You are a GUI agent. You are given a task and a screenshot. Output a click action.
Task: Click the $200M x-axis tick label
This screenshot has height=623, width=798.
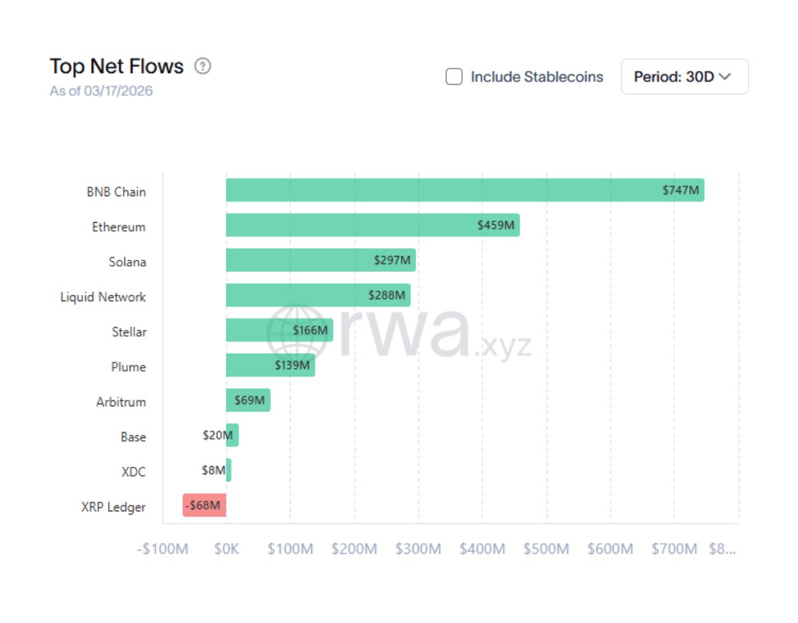point(354,549)
